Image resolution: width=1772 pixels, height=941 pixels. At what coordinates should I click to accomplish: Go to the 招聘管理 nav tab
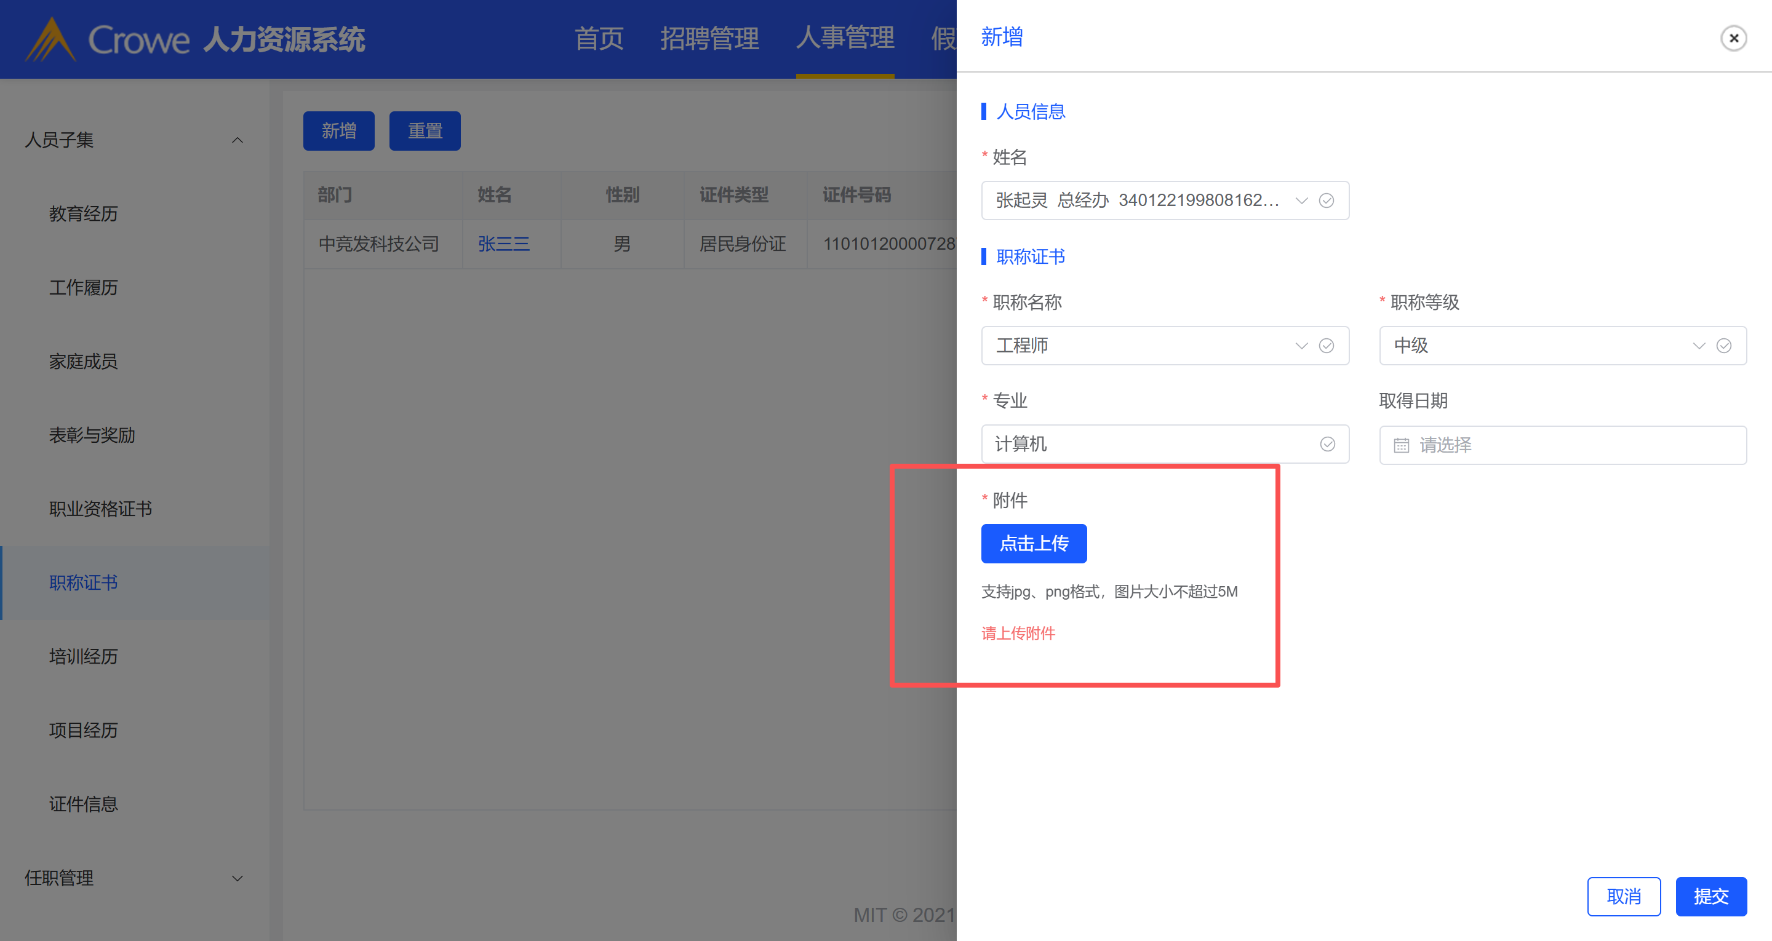(x=709, y=39)
